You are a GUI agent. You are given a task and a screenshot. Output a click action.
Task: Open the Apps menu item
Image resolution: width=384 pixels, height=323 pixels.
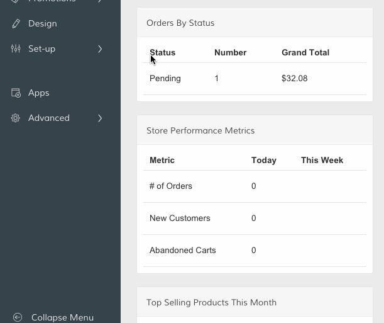click(39, 93)
